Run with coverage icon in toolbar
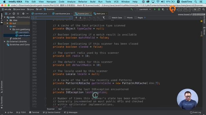The width and height of the screenshot is (206, 115). pos(163,9)
